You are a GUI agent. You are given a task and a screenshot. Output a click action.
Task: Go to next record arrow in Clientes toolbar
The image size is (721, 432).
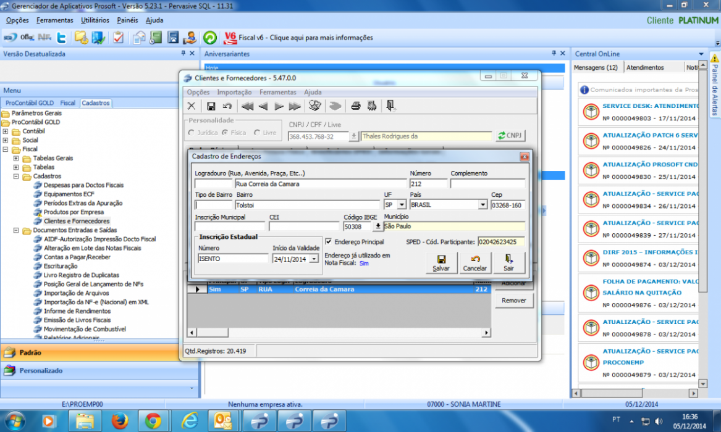[279, 106]
